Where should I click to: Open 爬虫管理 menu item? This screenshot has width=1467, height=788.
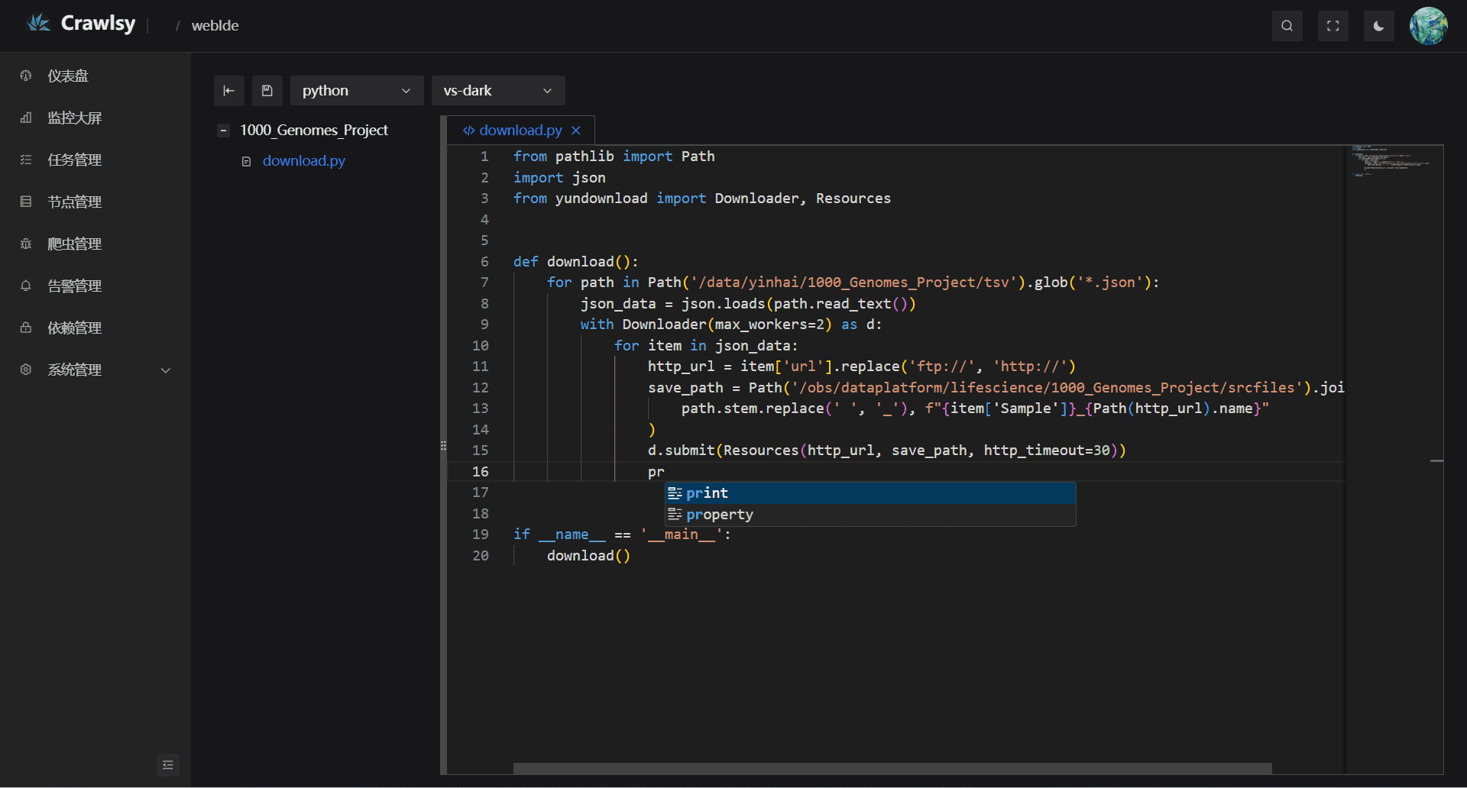[x=74, y=244]
